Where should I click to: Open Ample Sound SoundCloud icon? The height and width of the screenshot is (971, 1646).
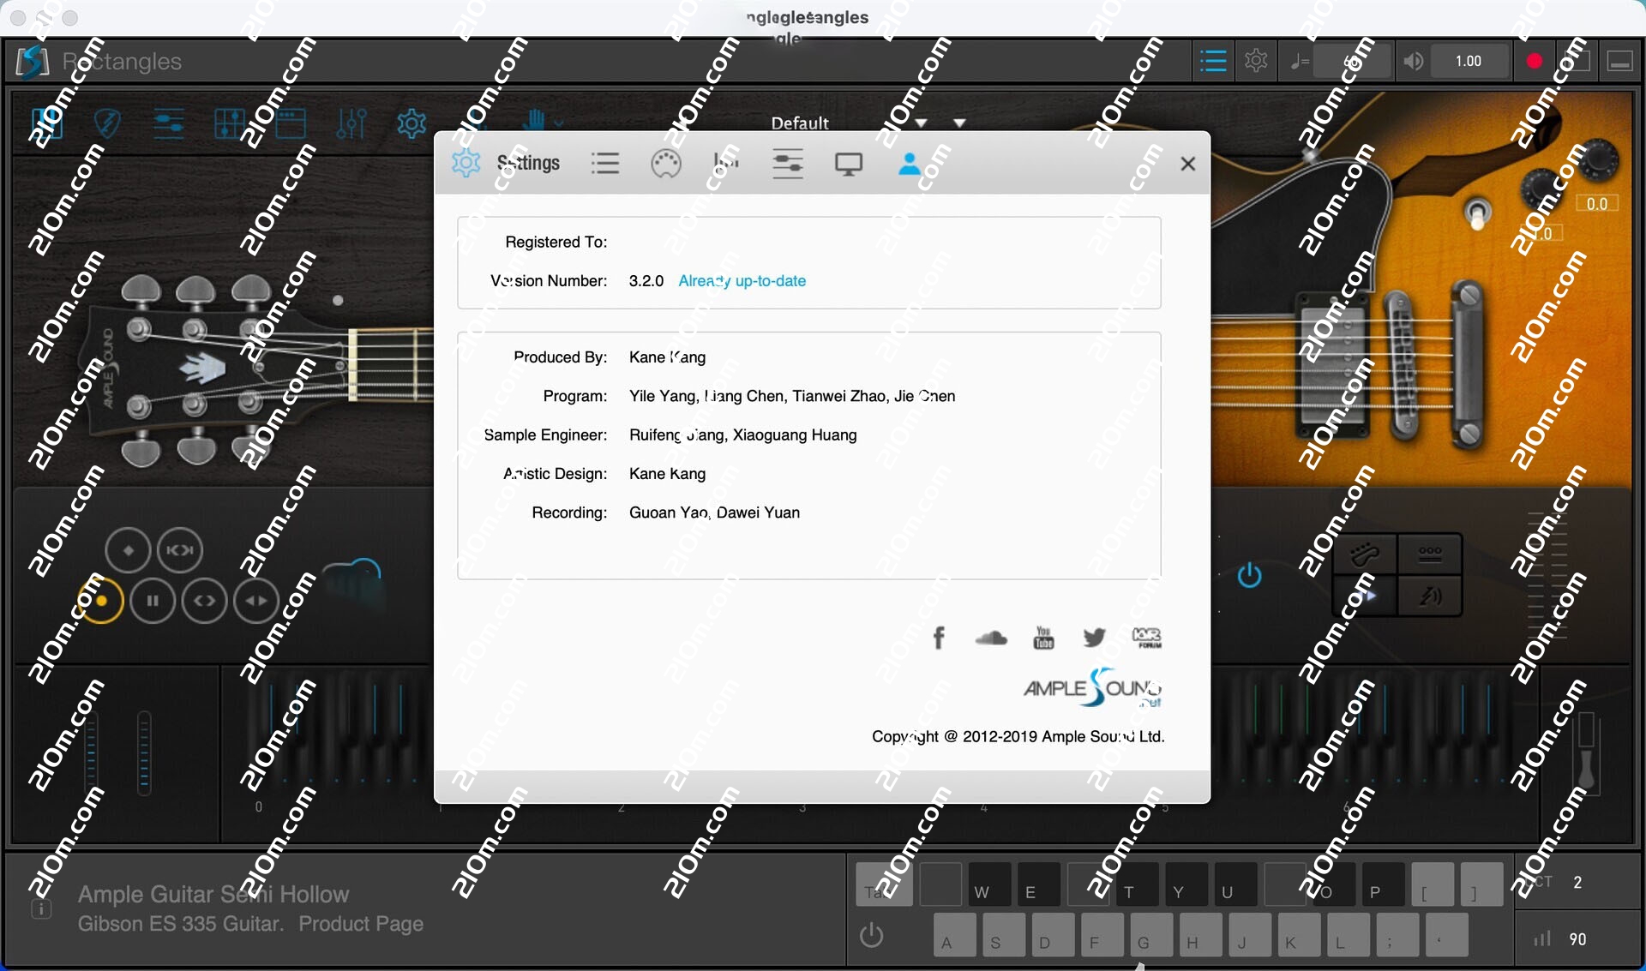click(991, 638)
